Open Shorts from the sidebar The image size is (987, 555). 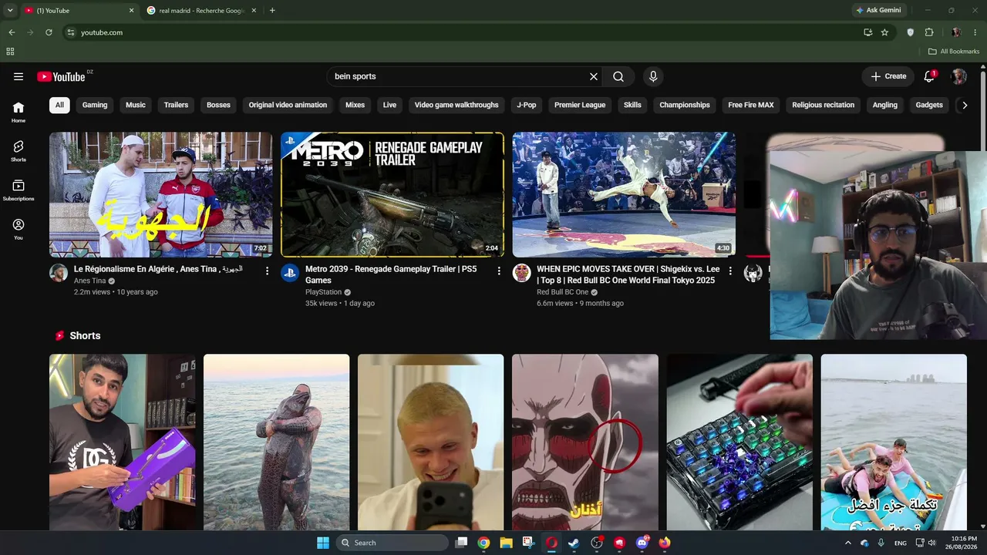(x=19, y=151)
